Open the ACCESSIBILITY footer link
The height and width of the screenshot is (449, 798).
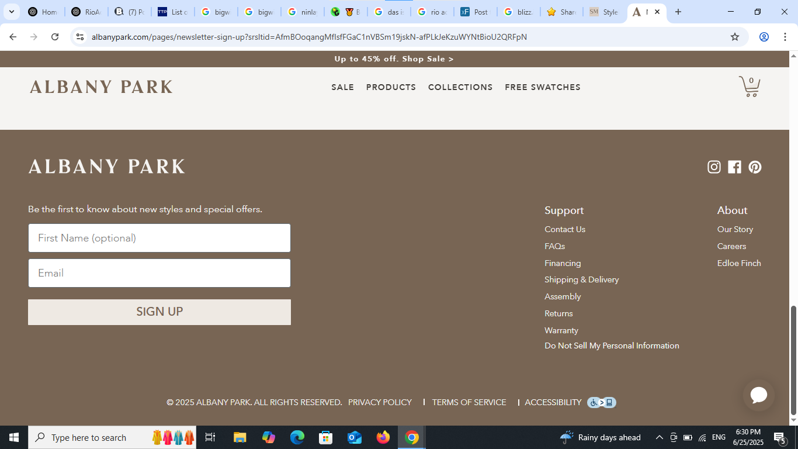point(553,402)
